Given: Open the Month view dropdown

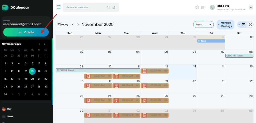Looking at the screenshot, I should pyautogui.click(x=203, y=24).
